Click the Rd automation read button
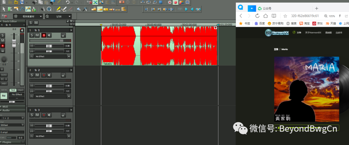This screenshot has height=145, width=349. (4, 96)
